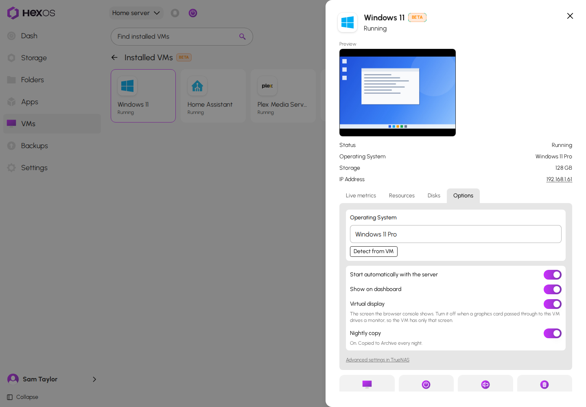The height and width of the screenshot is (407, 586).
Task: Toggle Nightly copy switch
Action: (553, 333)
